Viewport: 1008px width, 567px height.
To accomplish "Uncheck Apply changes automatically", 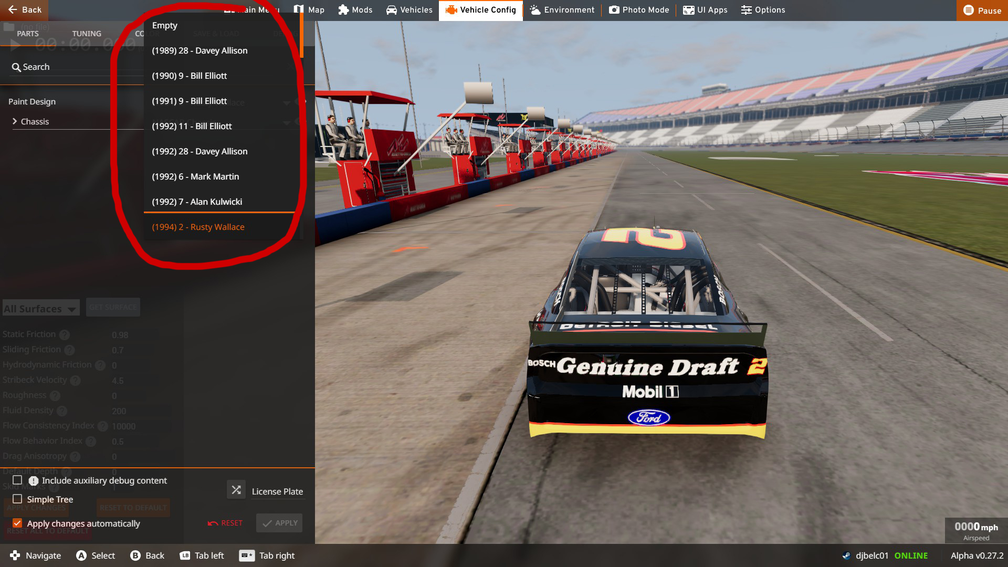I will (x=17, y=523).
